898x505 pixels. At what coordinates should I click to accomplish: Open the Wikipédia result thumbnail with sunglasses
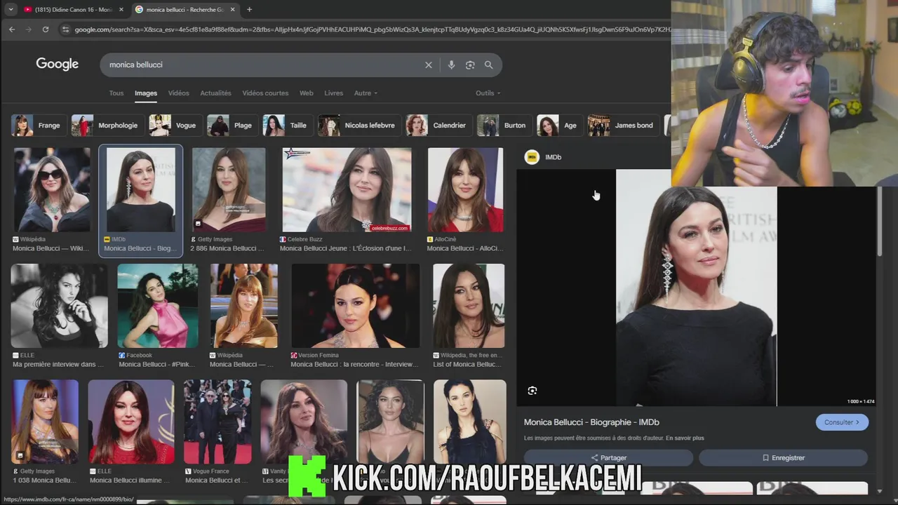click(52, 189)
